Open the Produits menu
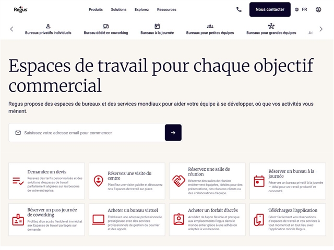Viewport: 334px width, 250px height. tap(96, 9)
